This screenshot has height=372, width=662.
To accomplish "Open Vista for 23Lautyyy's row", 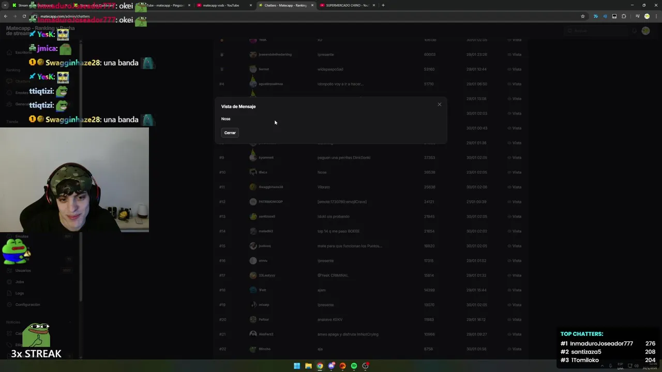I will [514, 275].
